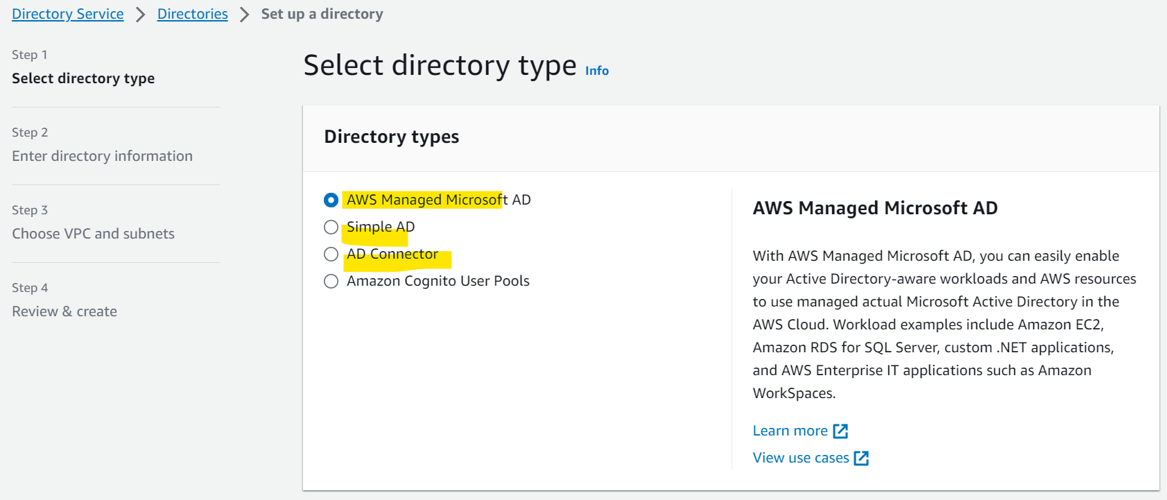Open the Info link beside the heading
The width and height of the screenshot is (1167, 500).
click(597, 71)
